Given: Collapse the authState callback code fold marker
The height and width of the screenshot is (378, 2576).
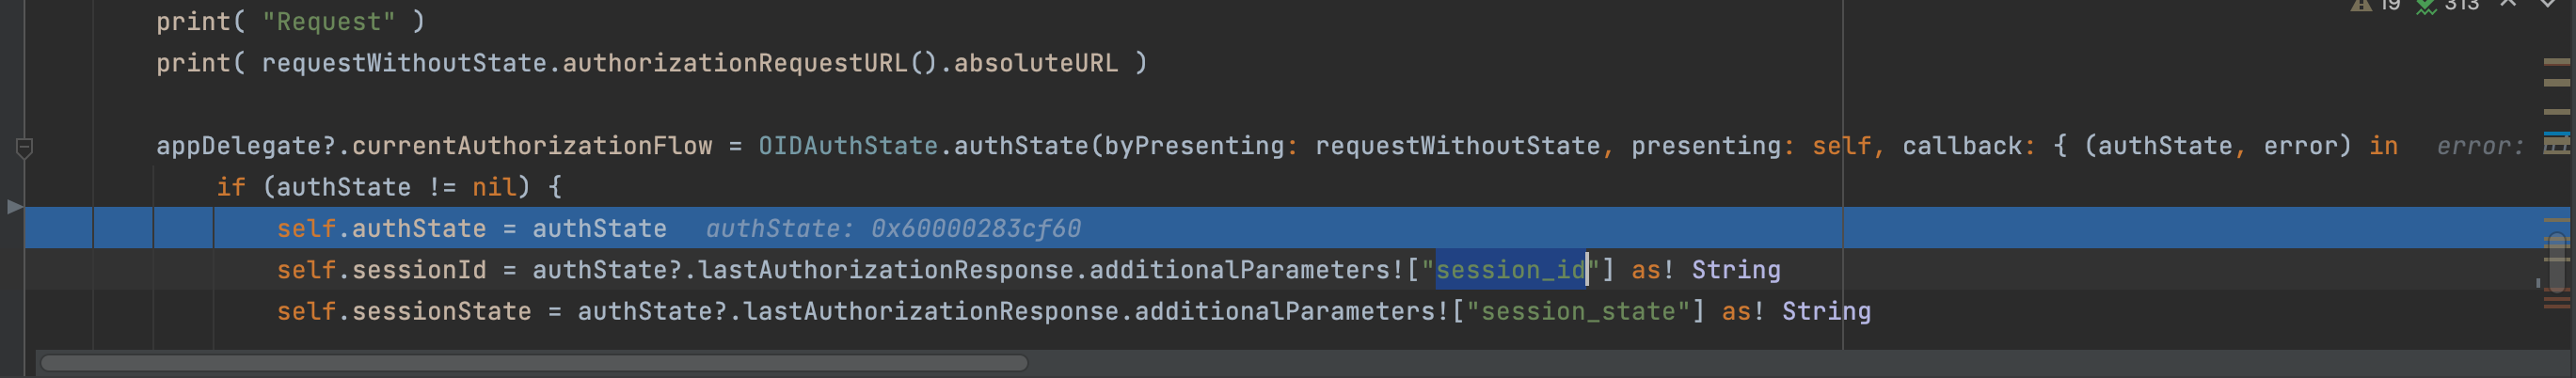Looking at the screenshot, I should (x=25, y=148).
